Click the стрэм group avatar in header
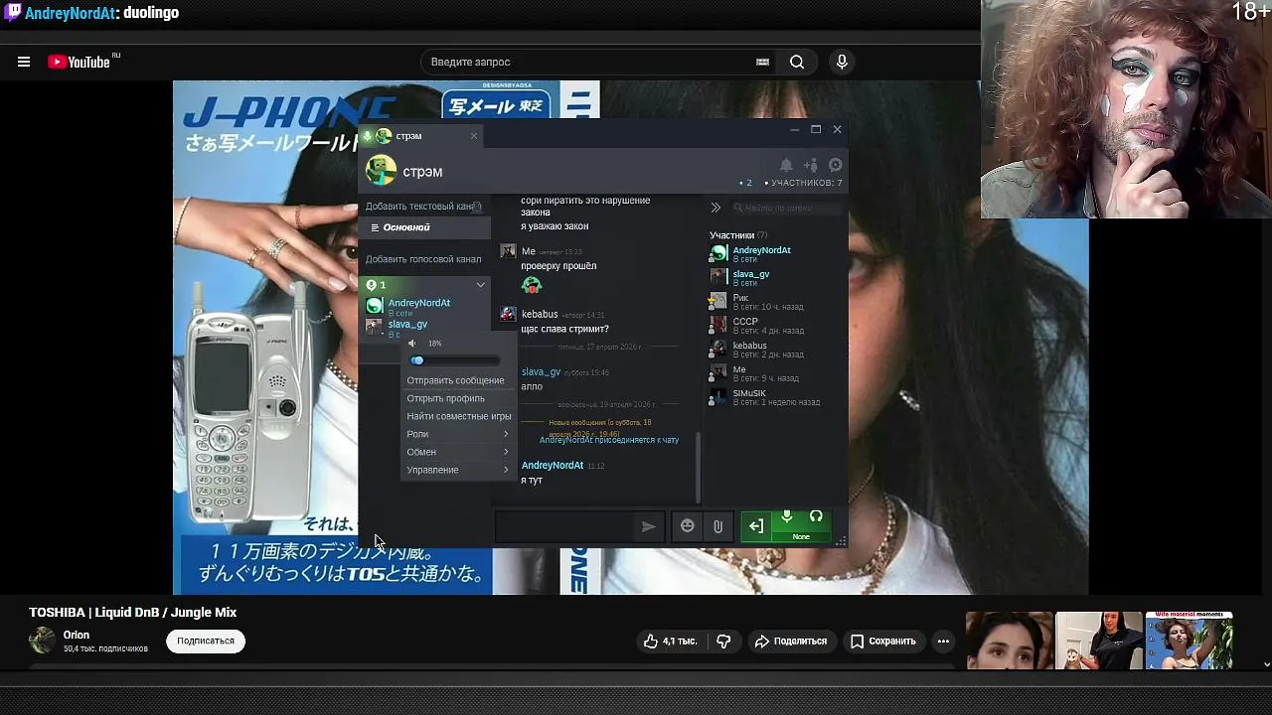Viewport: 1272px width, 715px height. (x=381, y=171)
